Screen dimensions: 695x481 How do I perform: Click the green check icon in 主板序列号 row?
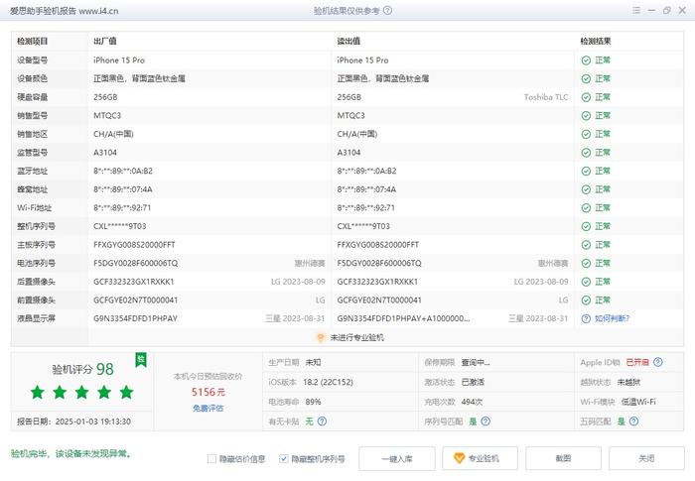(586, 245)
